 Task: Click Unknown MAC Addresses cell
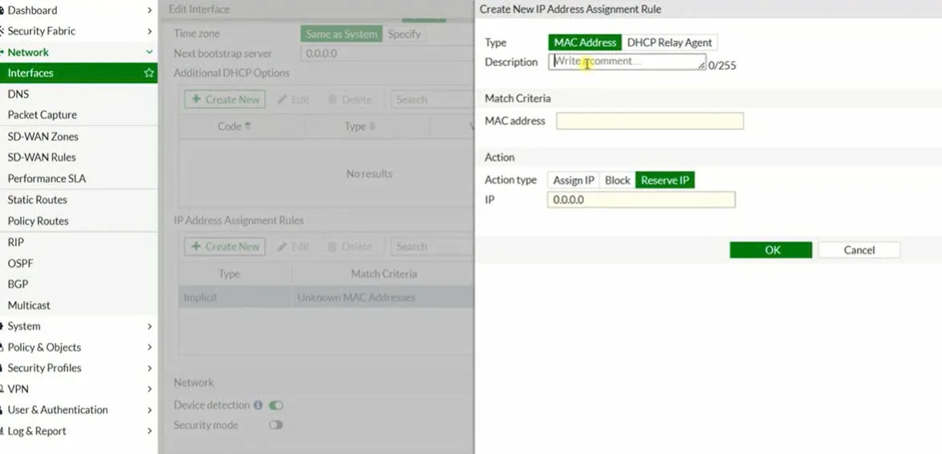pos(356,298)
